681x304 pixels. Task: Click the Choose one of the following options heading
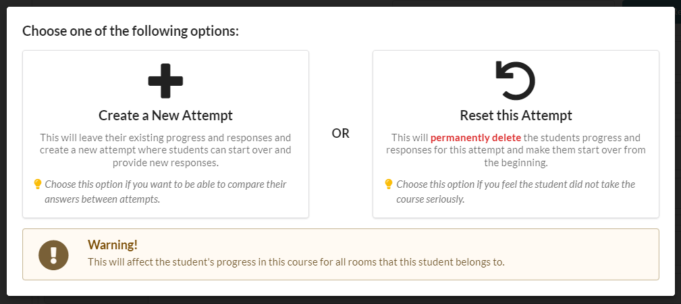point(131,31)
